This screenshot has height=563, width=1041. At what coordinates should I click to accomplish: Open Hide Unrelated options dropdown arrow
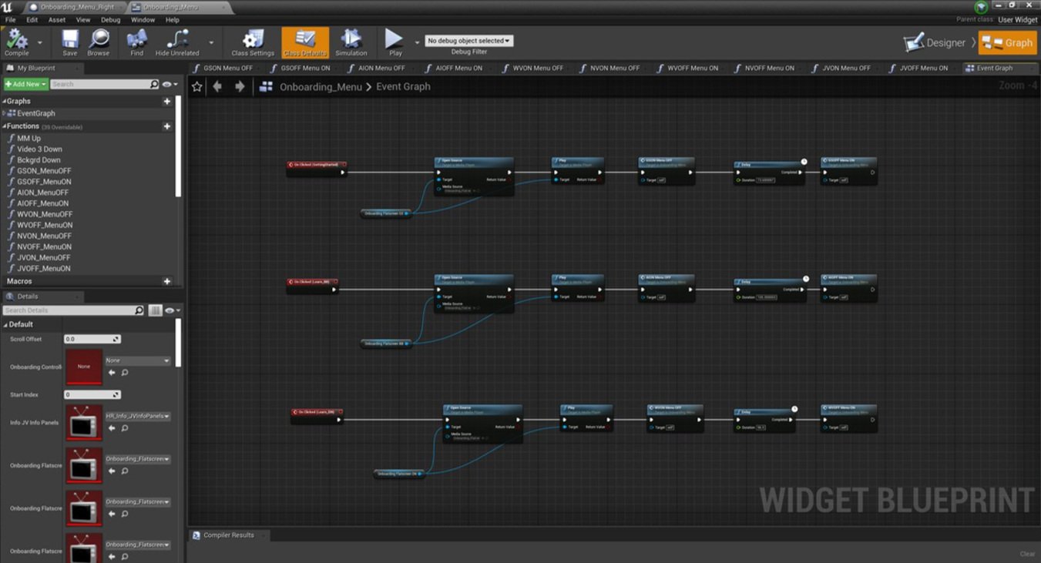212,42
